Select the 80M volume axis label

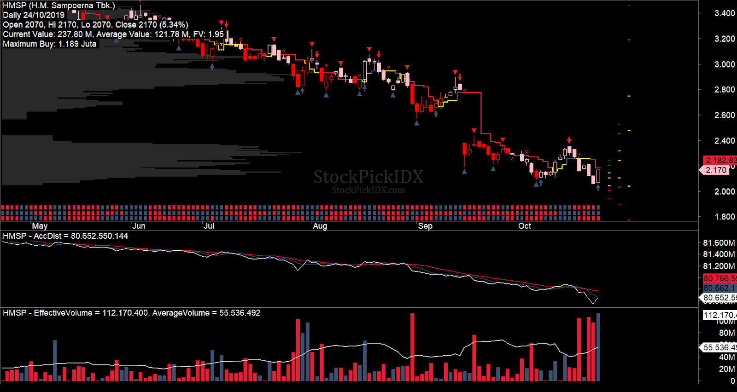coord(727,333)
